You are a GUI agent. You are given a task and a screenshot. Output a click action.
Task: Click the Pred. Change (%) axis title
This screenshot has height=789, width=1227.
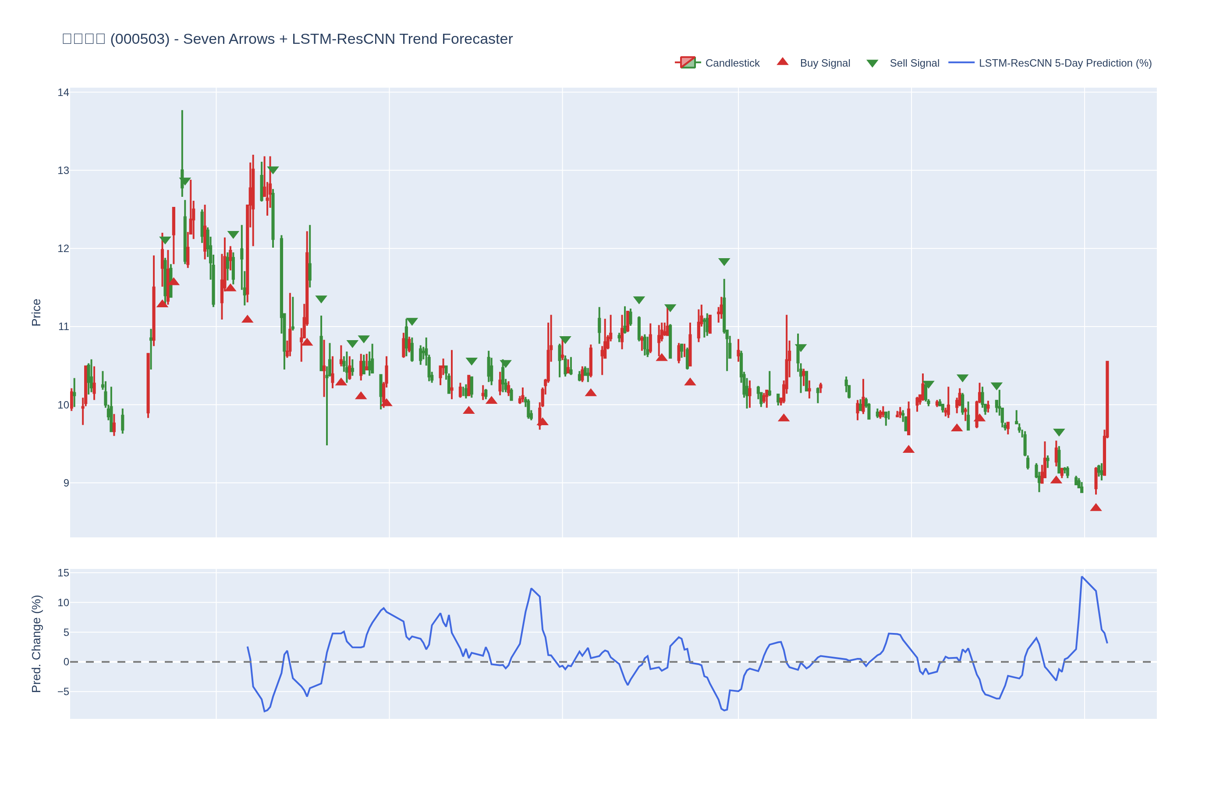coord(36,643)
